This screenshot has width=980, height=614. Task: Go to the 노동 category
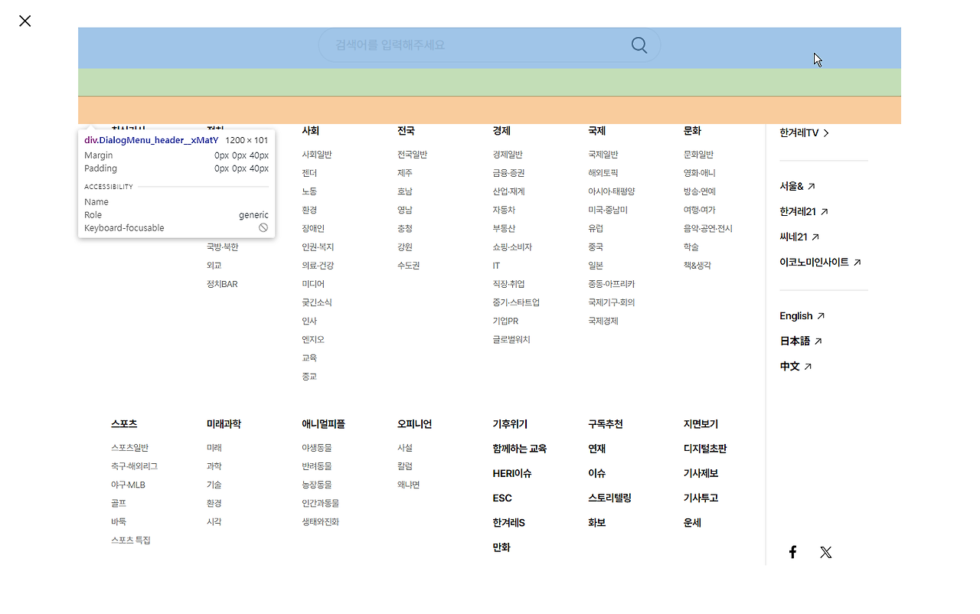pos(309,191)
